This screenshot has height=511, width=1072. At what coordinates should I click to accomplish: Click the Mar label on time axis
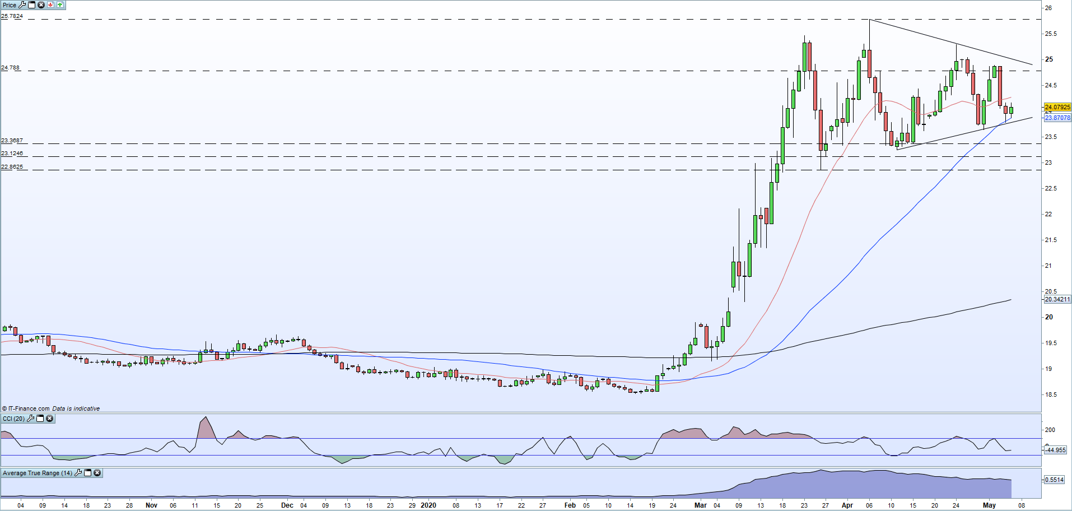pyautogui.click(x=700, y=505)
